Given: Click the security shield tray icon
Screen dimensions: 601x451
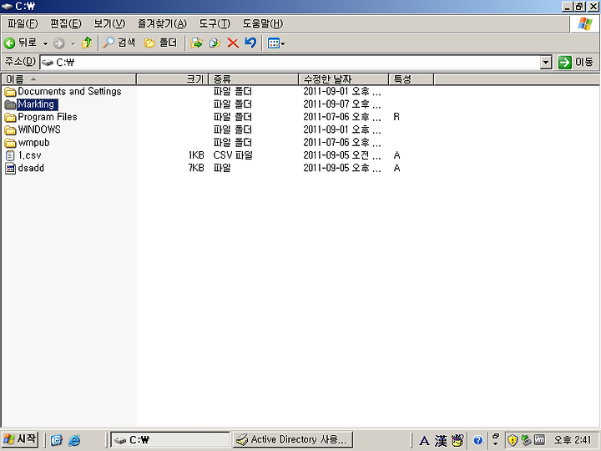Looking at the screenshot, I should point(513,440).
